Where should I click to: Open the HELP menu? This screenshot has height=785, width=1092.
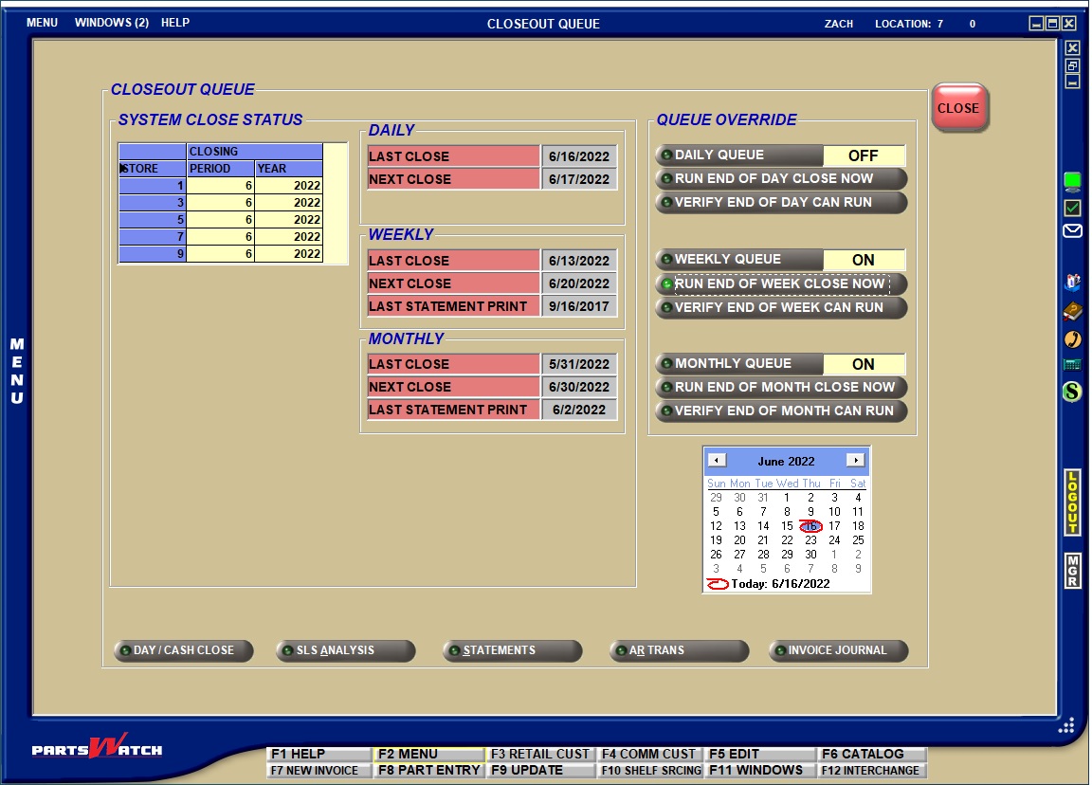tap(175, 23)
